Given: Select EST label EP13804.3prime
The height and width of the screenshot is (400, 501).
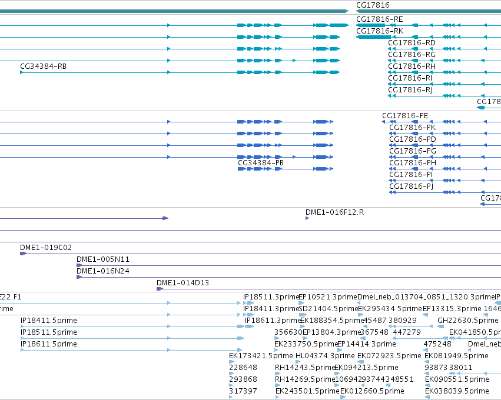Looking at the screenshot, I should [x=331, y=332].
